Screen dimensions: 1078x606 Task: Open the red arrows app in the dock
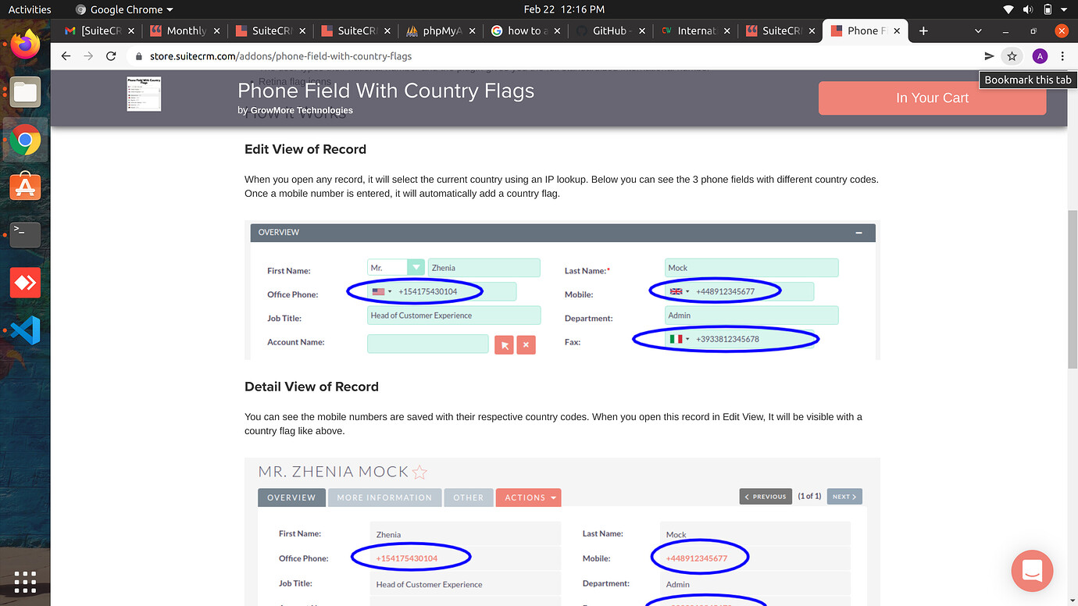(25, 283)
